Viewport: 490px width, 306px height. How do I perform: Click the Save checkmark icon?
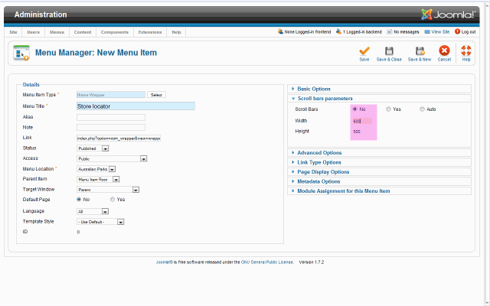coord(364,50)
